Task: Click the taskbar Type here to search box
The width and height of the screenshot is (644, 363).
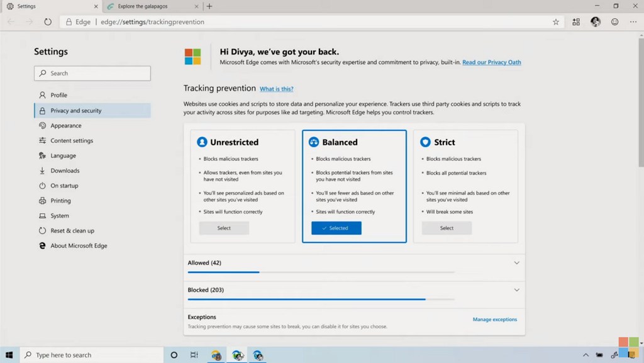Action: (92, 355)
